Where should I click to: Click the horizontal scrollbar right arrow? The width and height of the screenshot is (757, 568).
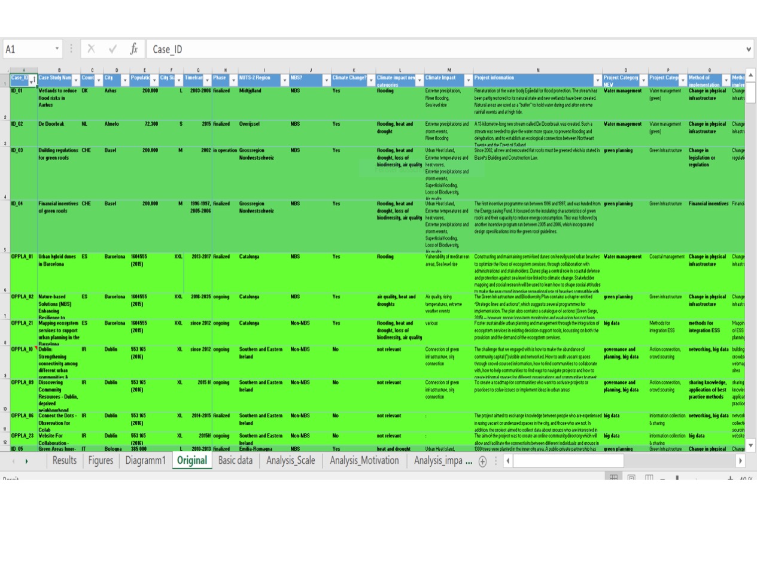pos(740,461)
